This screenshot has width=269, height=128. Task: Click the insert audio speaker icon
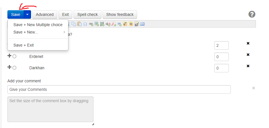click(108, 24)
